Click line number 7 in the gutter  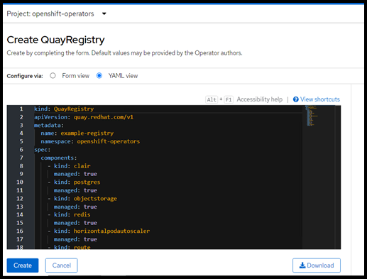pos(21,158)
